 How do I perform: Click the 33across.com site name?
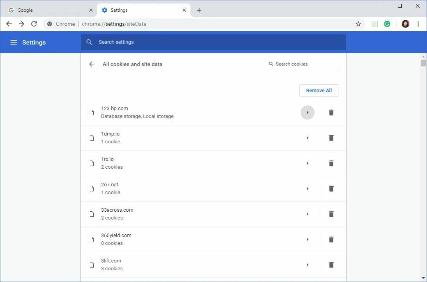[117, 210]
